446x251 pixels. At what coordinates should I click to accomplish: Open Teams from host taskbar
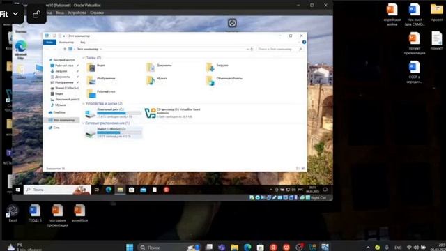tap(222, 247)
